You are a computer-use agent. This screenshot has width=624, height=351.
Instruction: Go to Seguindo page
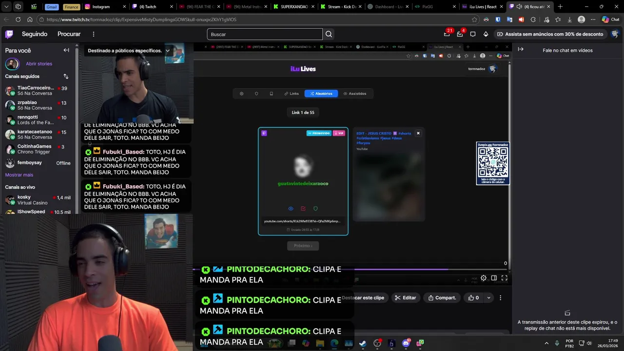35,34
